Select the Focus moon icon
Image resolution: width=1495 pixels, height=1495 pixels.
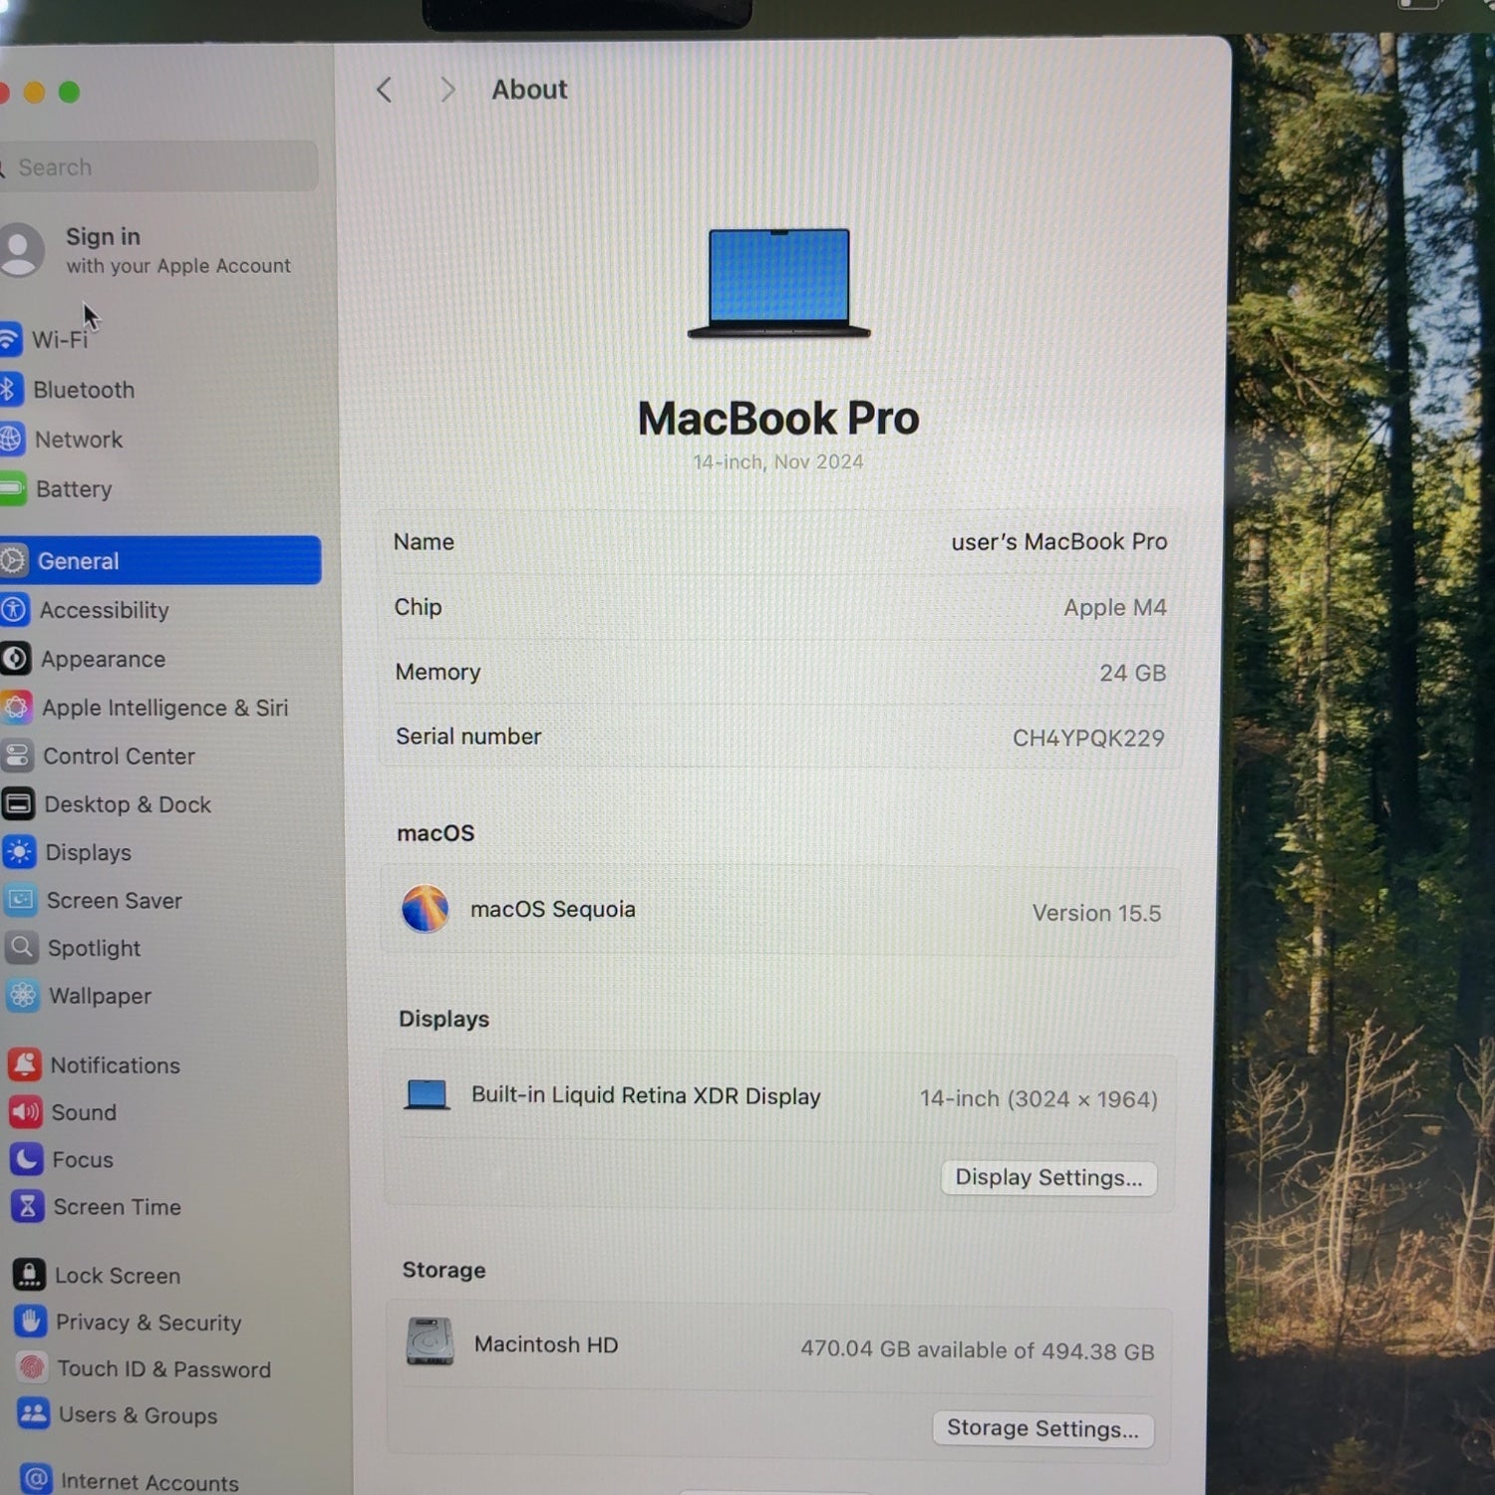pyautogui.click(x=26, y=1159)
